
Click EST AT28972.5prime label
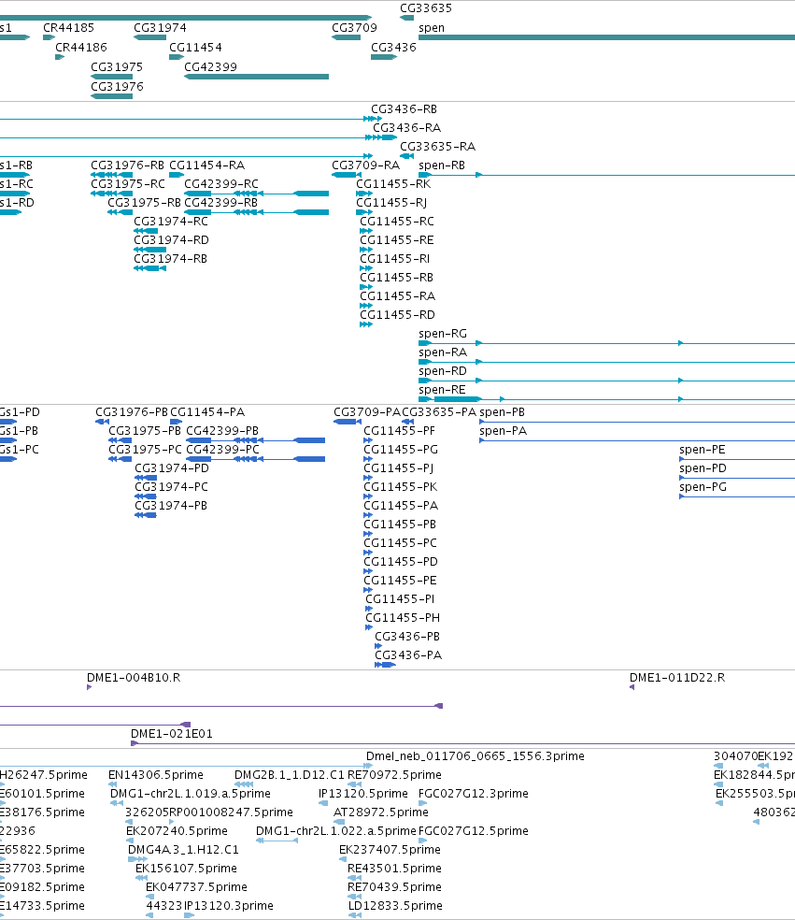click(x=381, y=812)
